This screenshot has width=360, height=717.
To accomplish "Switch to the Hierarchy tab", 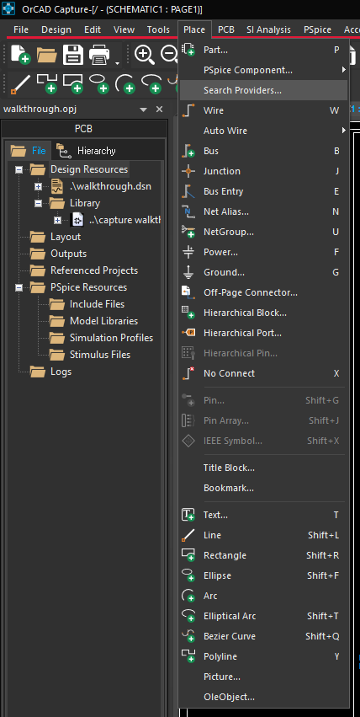I will (86, 151).
